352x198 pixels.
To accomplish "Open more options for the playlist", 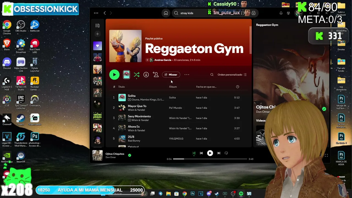I will [x=187, y=75].
